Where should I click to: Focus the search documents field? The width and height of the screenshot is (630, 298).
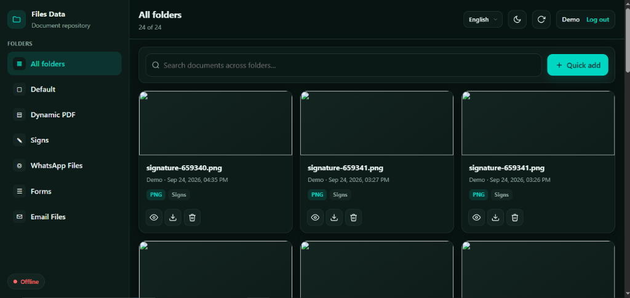click(343, 65)
